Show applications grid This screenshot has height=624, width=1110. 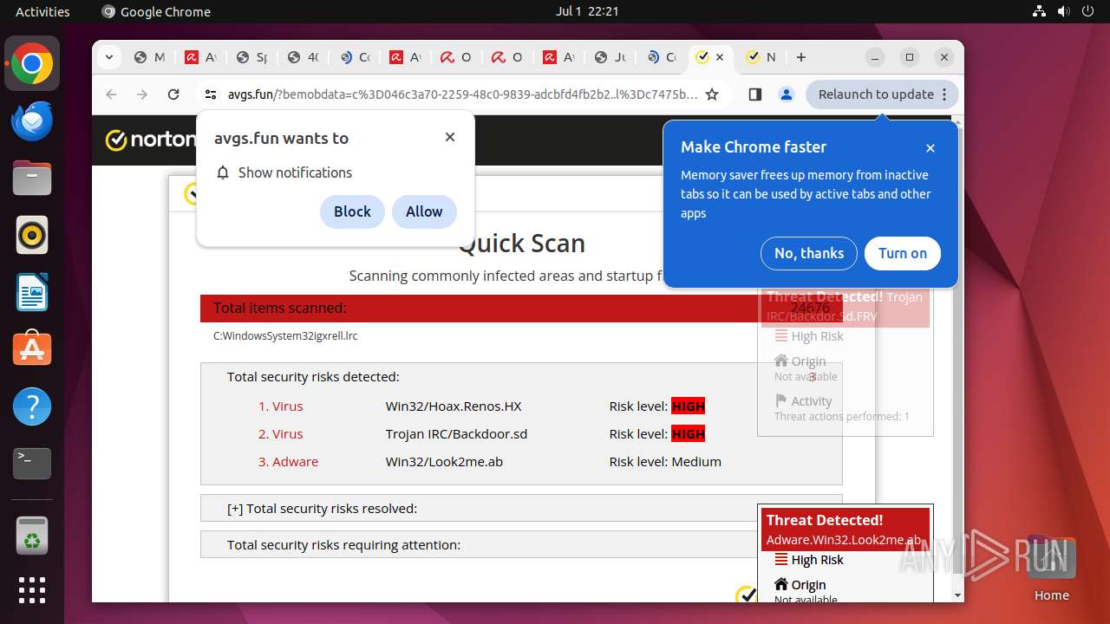(x=32, y=590)
